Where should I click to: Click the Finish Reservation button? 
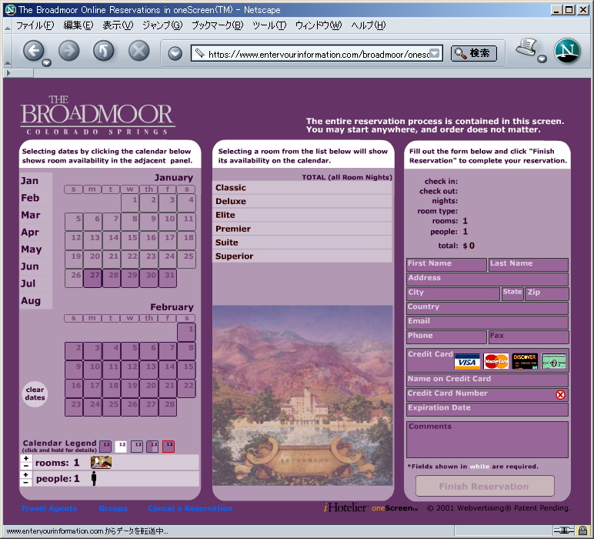[485, 486]
